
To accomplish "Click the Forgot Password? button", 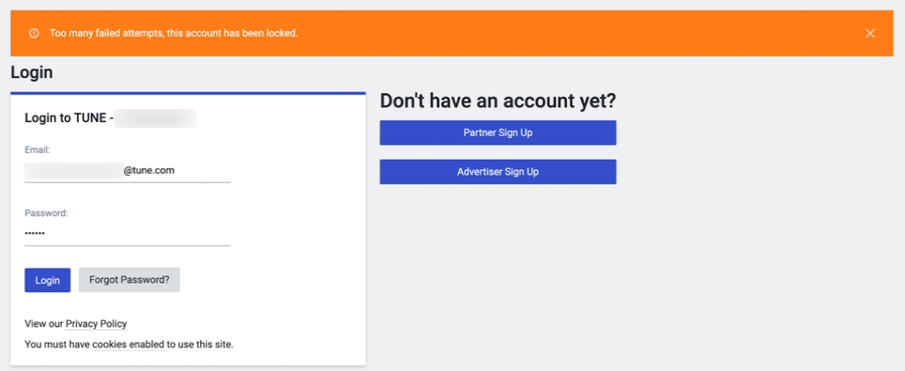I will click(x=130, y=280).
